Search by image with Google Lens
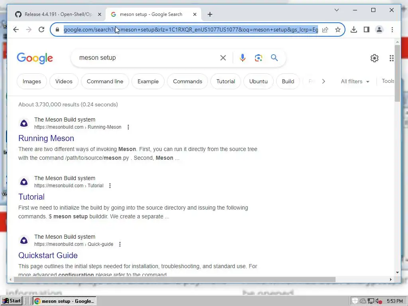The width and height of the screenshot is (408, 306). (258, 58)
